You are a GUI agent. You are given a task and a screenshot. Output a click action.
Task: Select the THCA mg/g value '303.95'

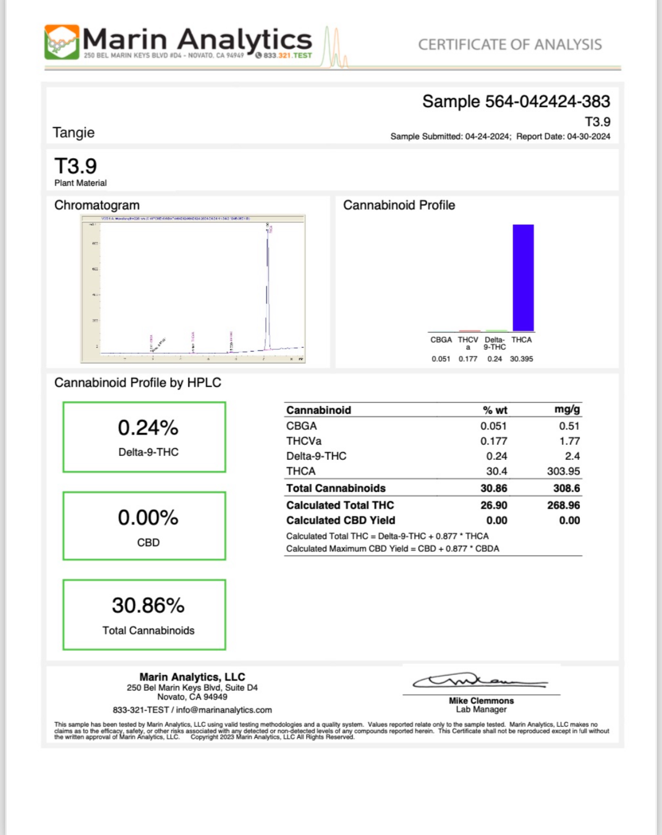tap(564, 471)
